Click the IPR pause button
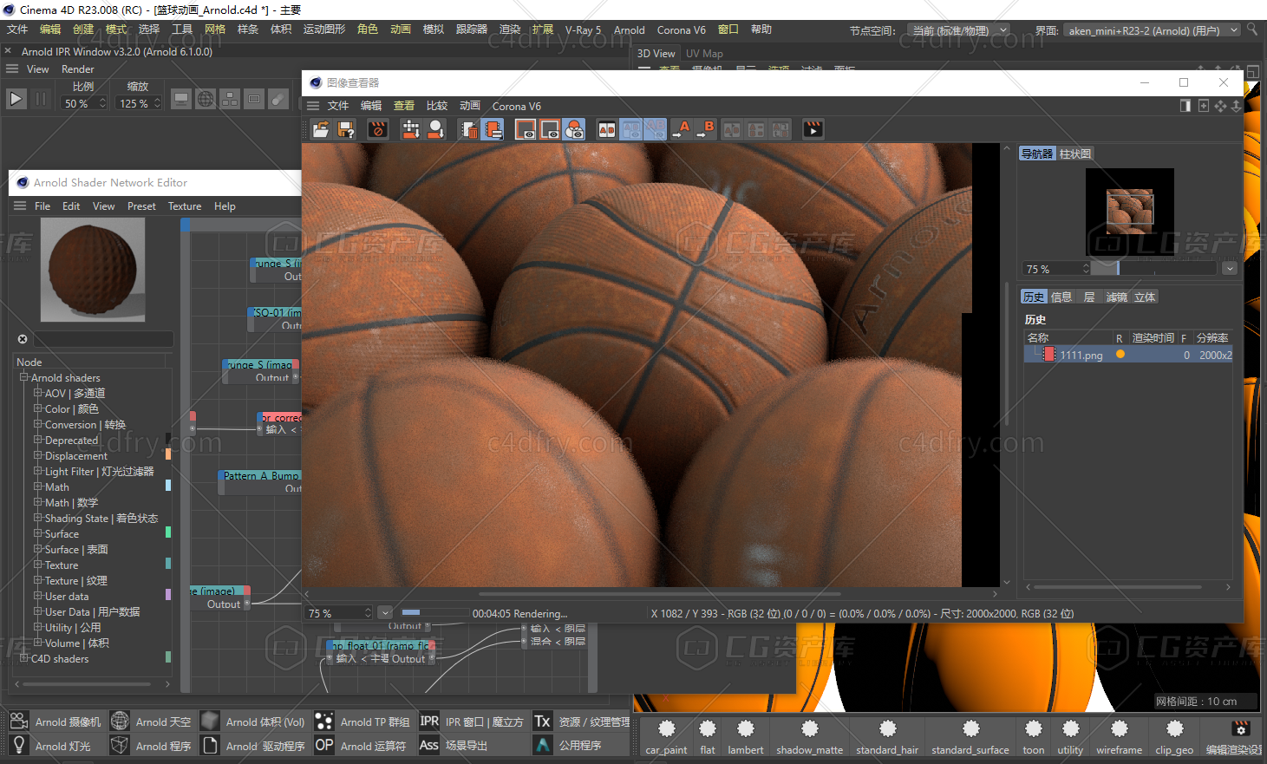 click(x=41, y=99)
